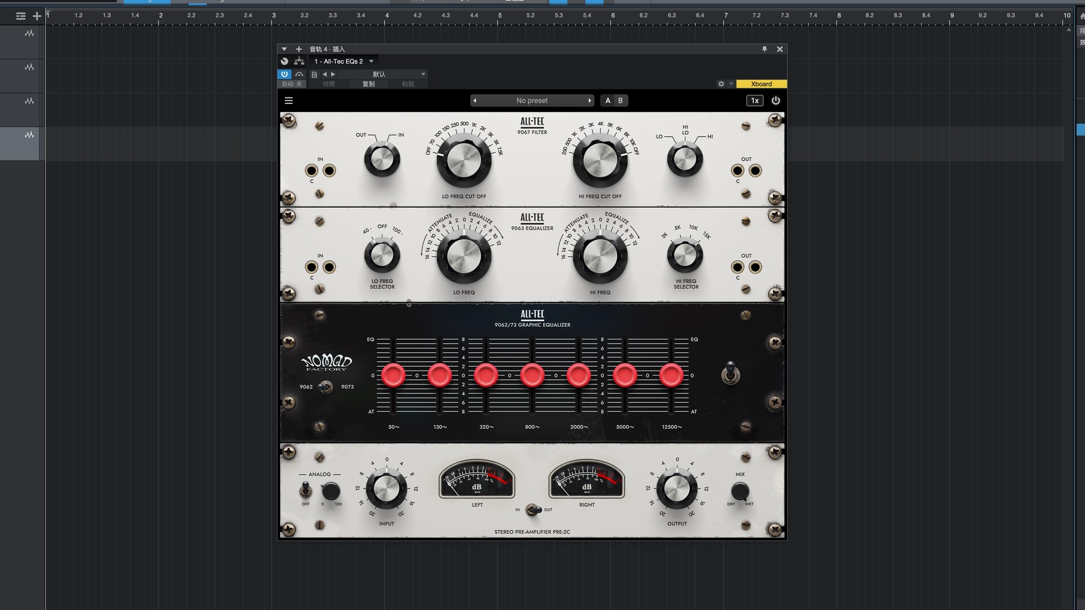Image resolution: width=1085 pixels, height=610 pixels.
Task: Add a new insert with plus icon
Action: 299,49
